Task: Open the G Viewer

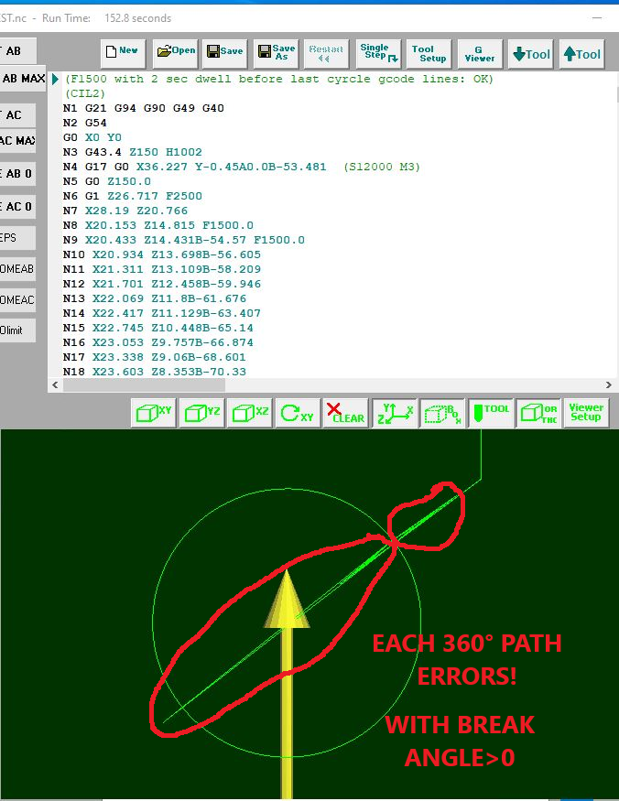Action: (479, 53)
